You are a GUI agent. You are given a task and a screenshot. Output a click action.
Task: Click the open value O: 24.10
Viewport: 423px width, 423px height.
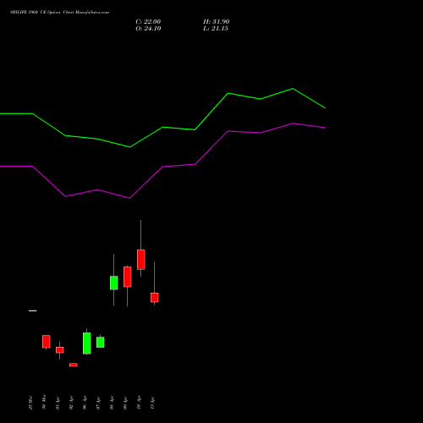[x=148, y=29]
